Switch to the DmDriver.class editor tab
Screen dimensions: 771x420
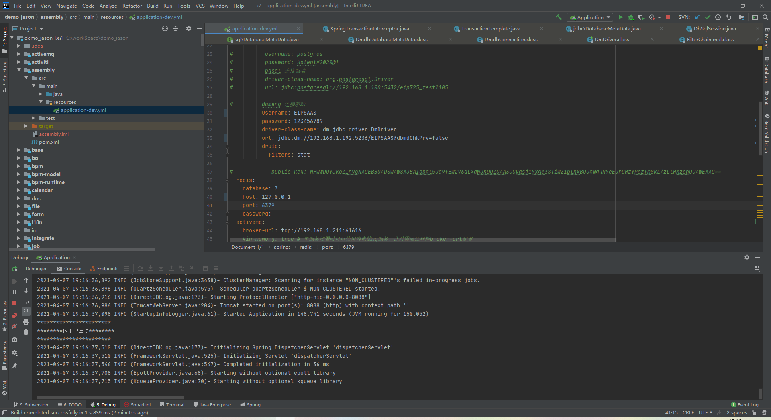click(x=611, y=40)
